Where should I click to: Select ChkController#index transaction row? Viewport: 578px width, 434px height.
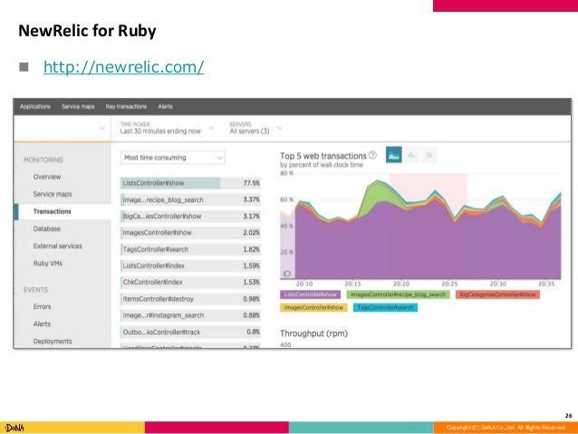tap(190, 283)
